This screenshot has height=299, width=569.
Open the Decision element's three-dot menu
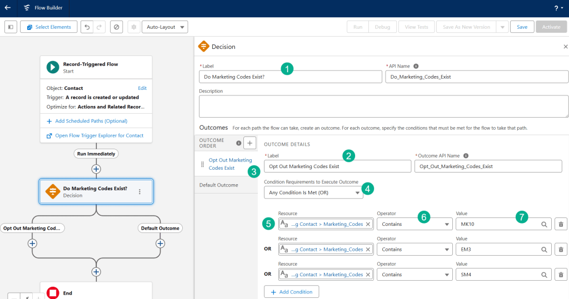[139, 192]
